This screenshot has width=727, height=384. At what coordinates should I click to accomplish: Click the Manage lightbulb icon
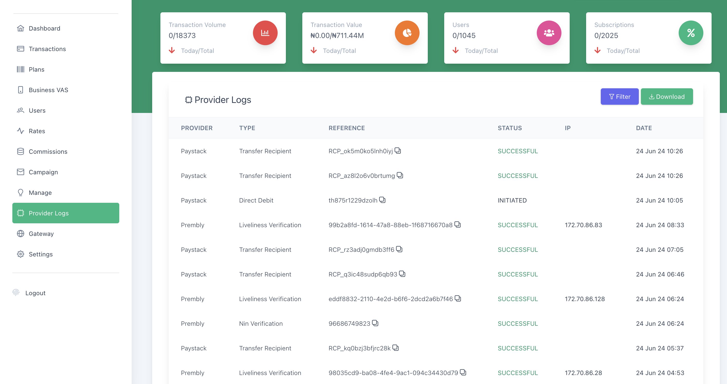[x=21, y=193]
